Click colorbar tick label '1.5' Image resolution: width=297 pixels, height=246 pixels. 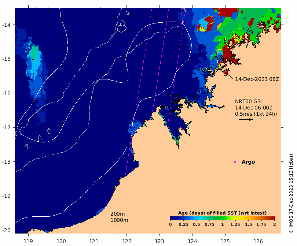point(248,224)
